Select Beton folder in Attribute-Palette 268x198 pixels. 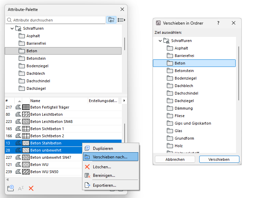pos(63,51)
